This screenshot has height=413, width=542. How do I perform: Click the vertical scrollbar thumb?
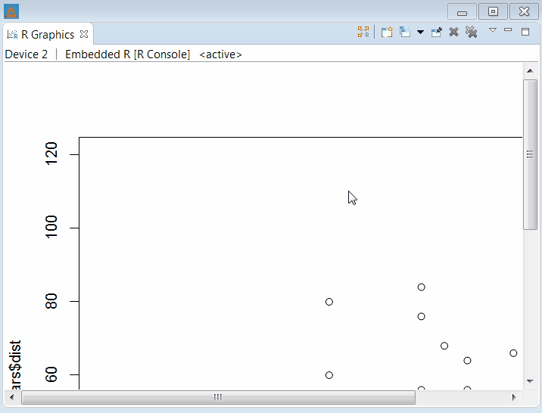(x=530, y=154)
